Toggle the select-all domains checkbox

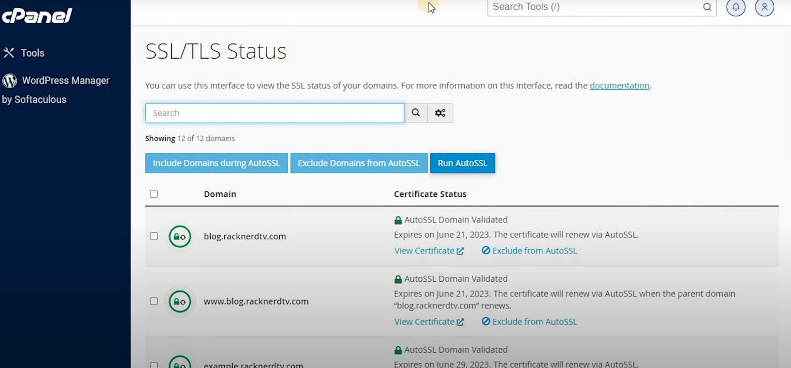154,194
